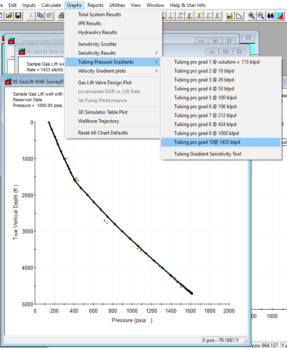
Task: Click the binoculars find icon
Action: [270, 16]
